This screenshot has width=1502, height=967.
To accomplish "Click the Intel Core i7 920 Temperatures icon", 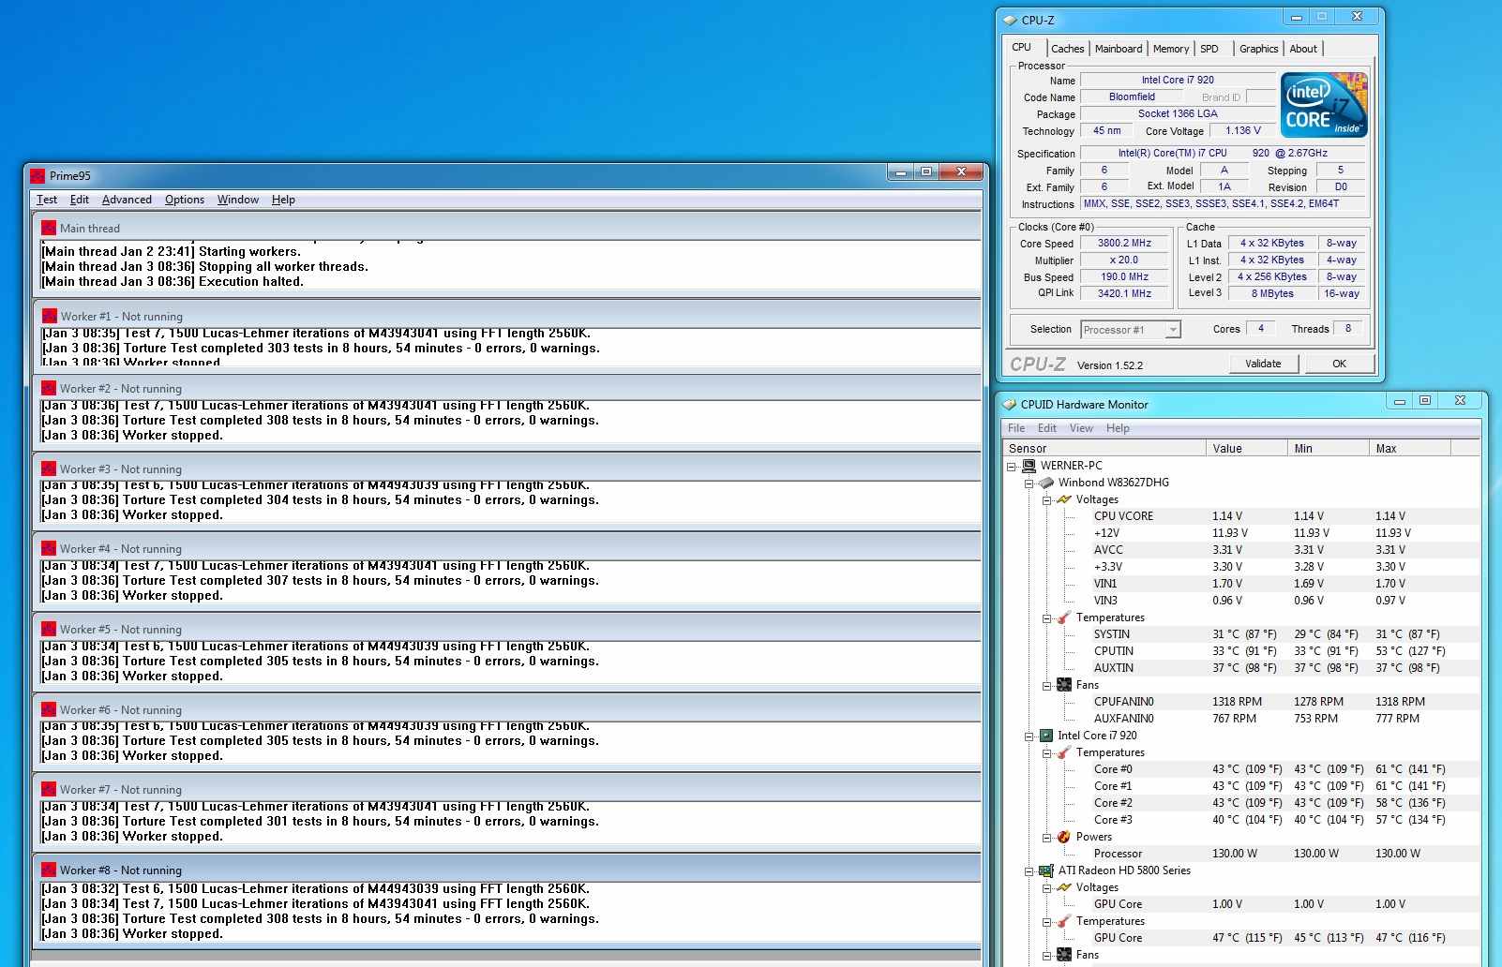I will 1064,752.
